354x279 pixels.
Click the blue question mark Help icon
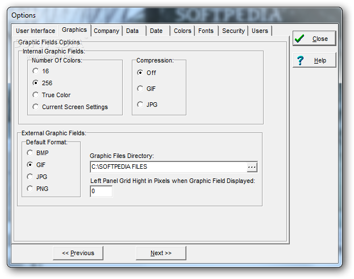(x=300, y=60)
